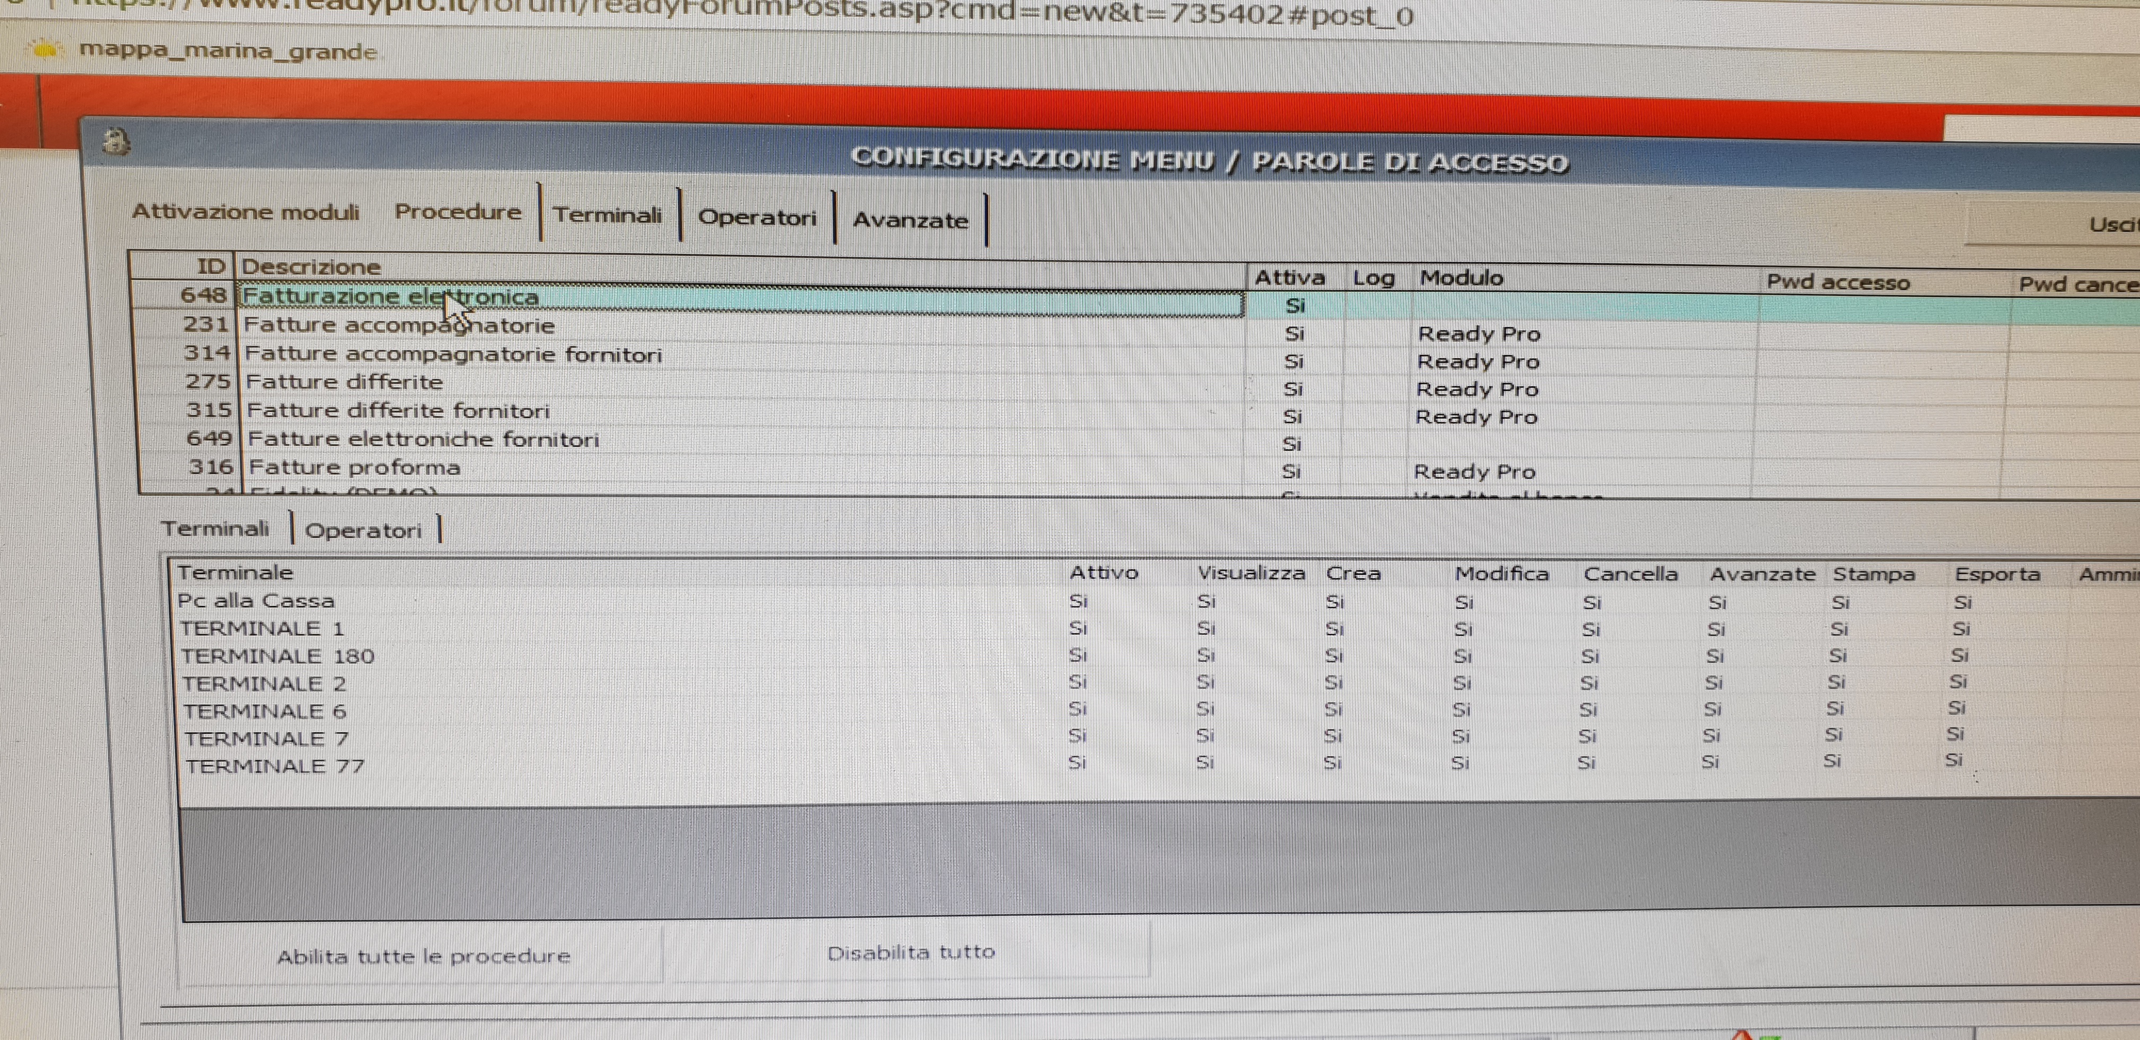Click the mappa_marina_grande bookmark icon
The height and width of the screenshot is (1040, 2140).
coord(46,50)
